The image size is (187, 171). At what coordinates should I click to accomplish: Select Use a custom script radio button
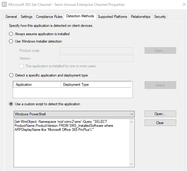pos(11,104)
